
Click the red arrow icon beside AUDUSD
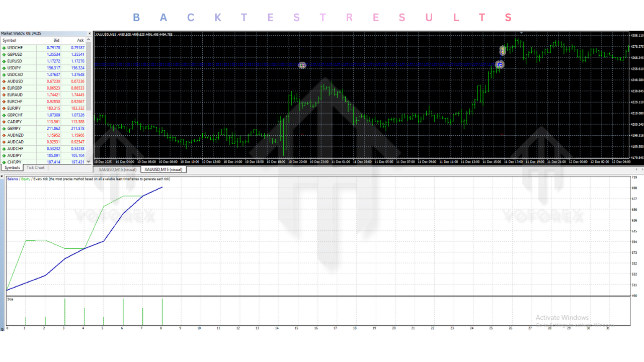tap(4, 81)
